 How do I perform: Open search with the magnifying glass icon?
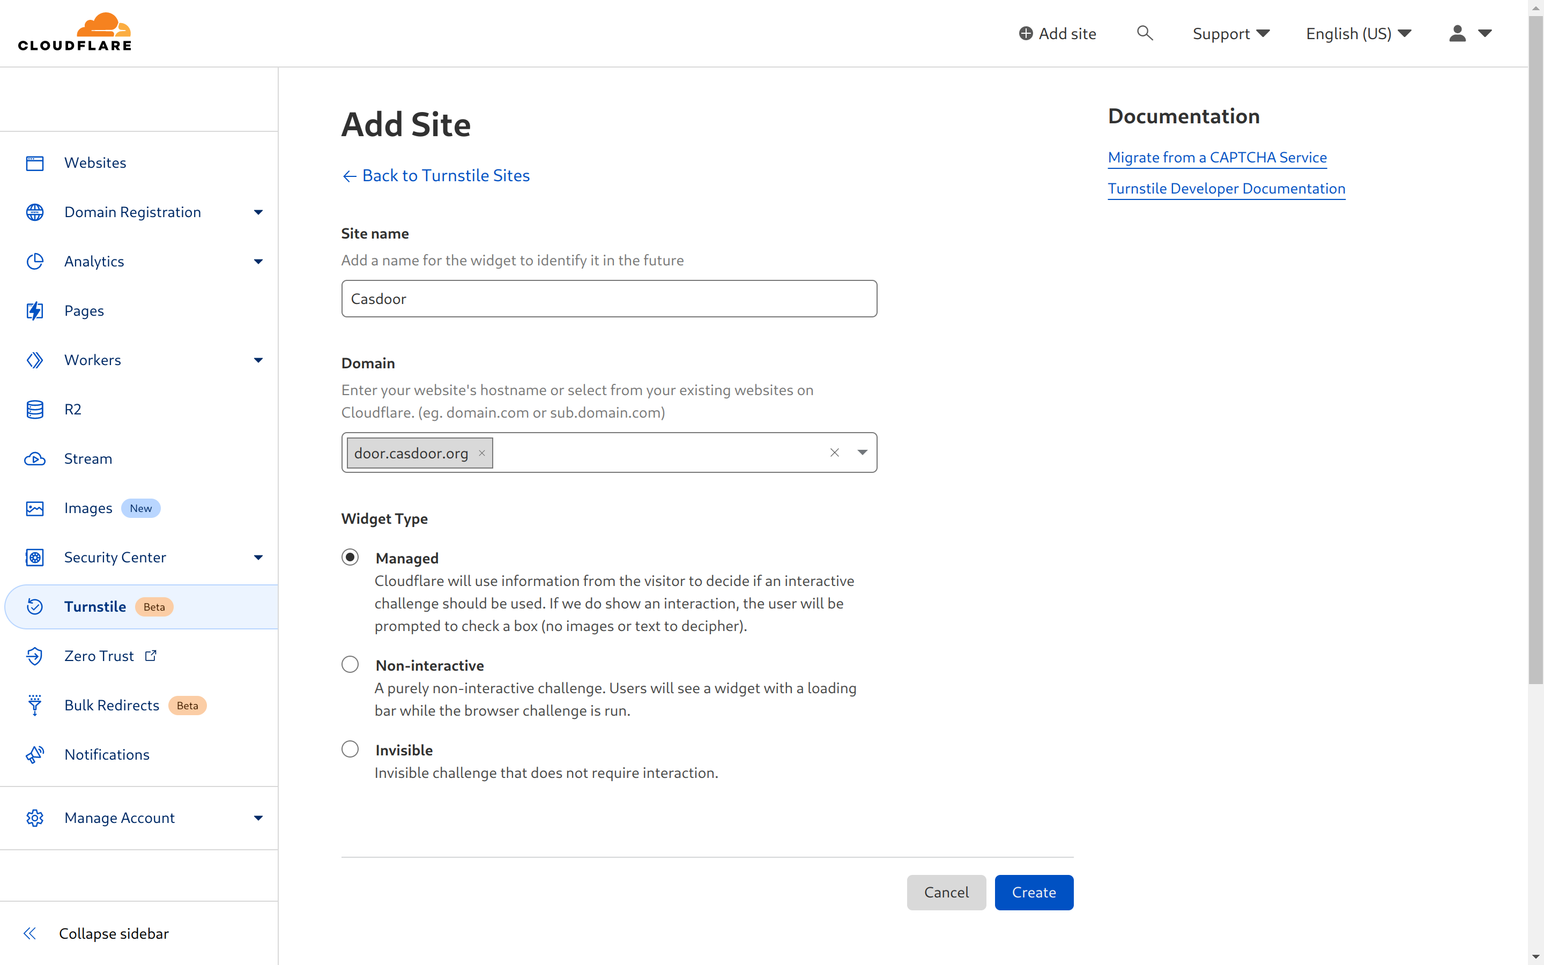[x=1145, y=33]
